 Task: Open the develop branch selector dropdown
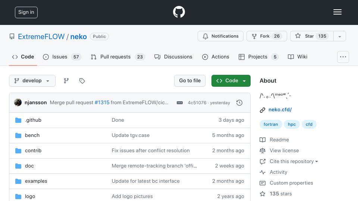(x=32, y=81)
